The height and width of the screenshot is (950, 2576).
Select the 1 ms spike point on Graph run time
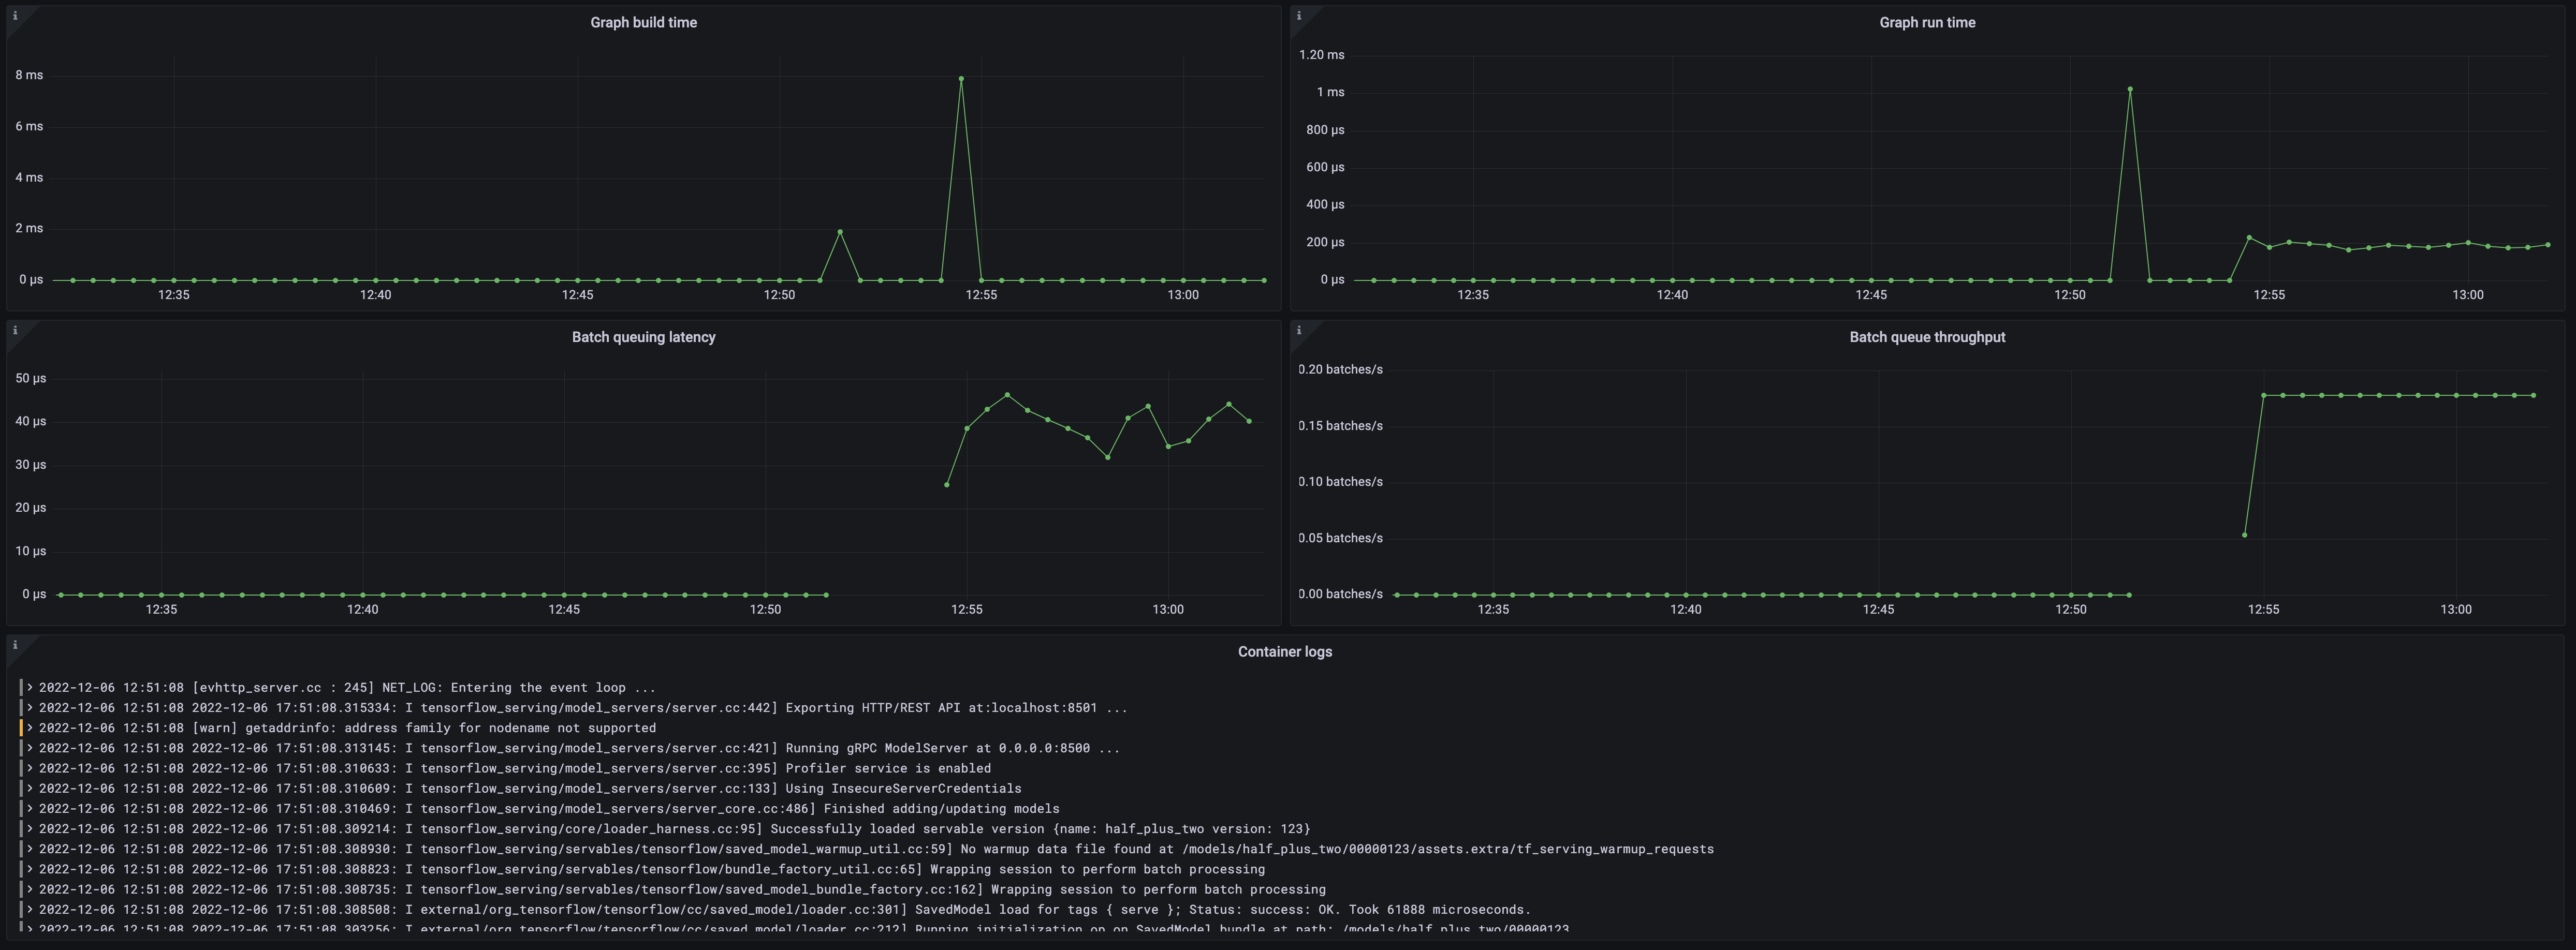(x=2129, y=90)
